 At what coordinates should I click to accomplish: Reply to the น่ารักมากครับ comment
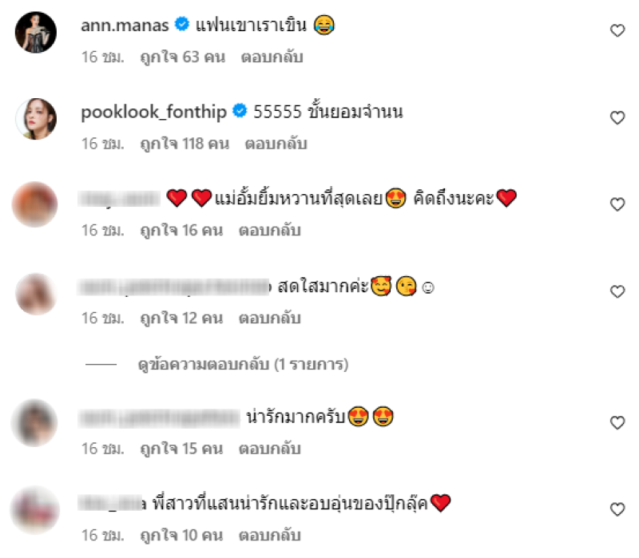click(x=270, y=449)
